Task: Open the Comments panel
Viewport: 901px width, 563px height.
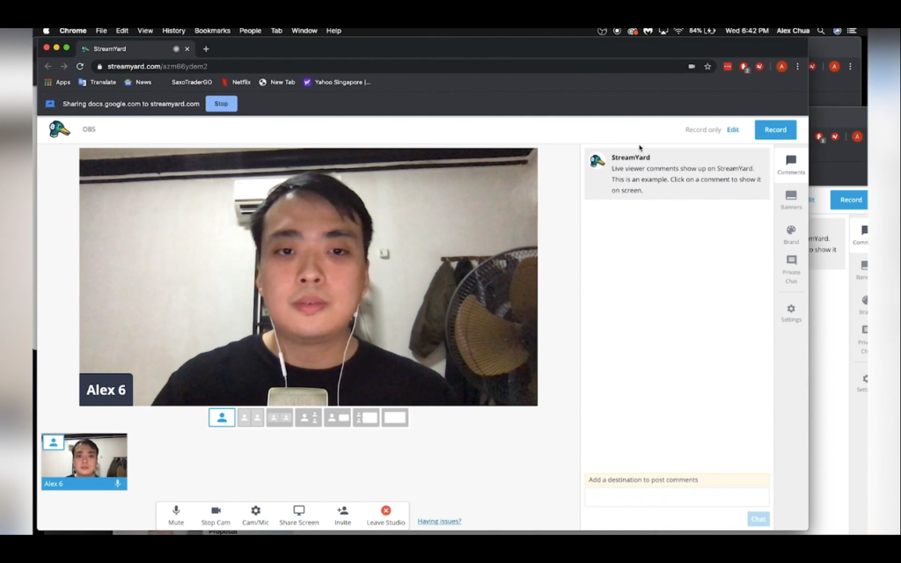Action: click(791, 165)
